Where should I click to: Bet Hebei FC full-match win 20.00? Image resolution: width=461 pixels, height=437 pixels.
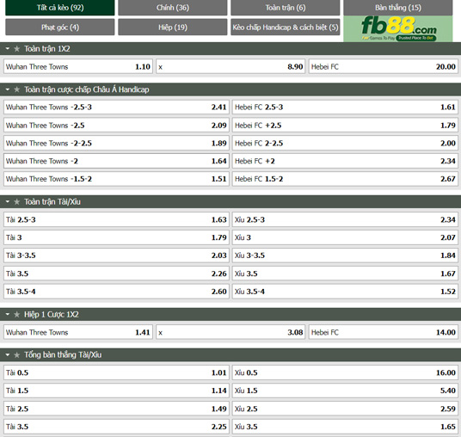coord(384,66)
